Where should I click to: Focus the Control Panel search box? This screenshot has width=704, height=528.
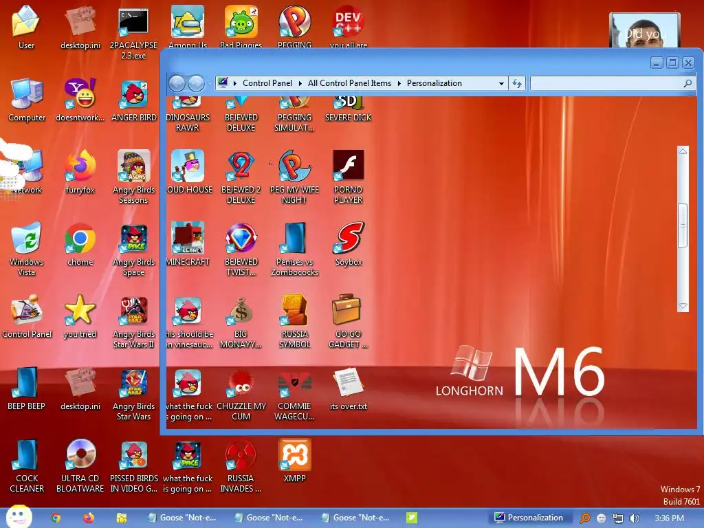pos(613,83)
